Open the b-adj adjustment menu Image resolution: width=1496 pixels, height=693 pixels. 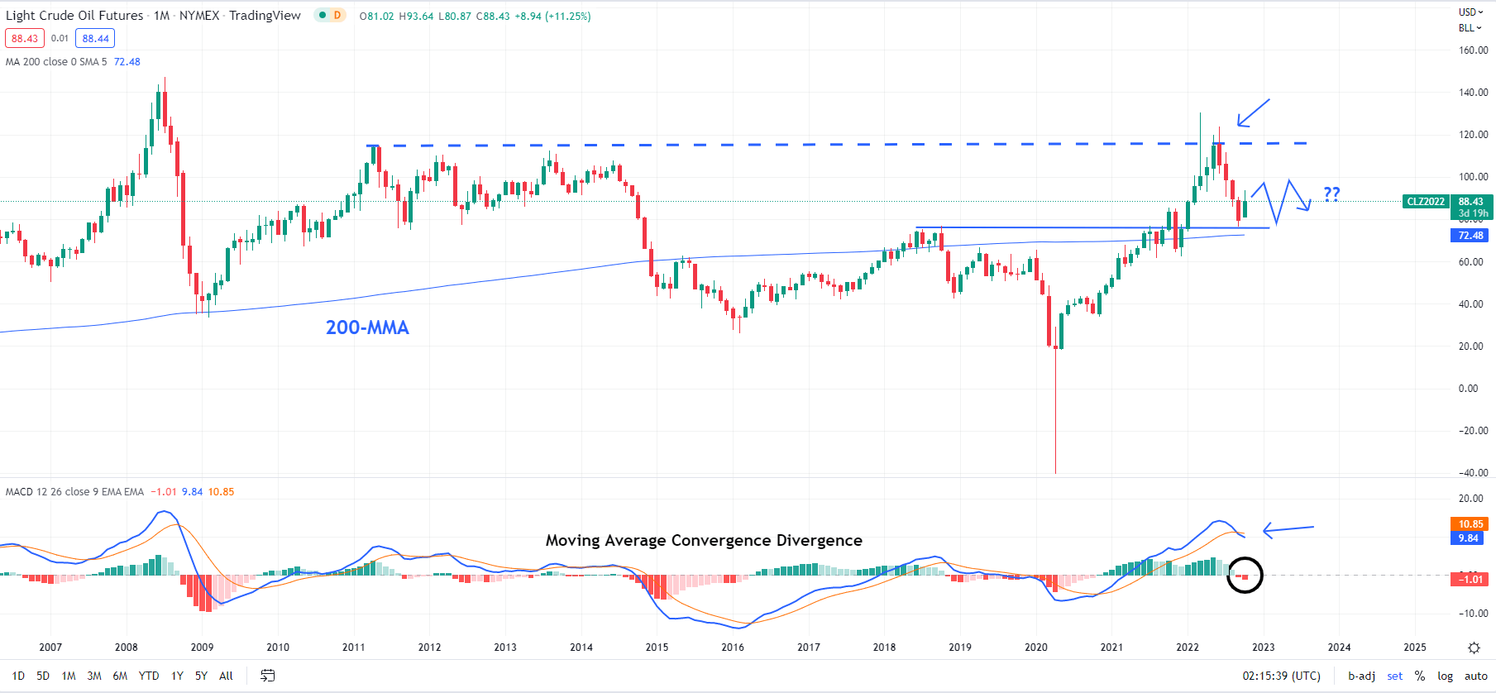pos(1361,676)
